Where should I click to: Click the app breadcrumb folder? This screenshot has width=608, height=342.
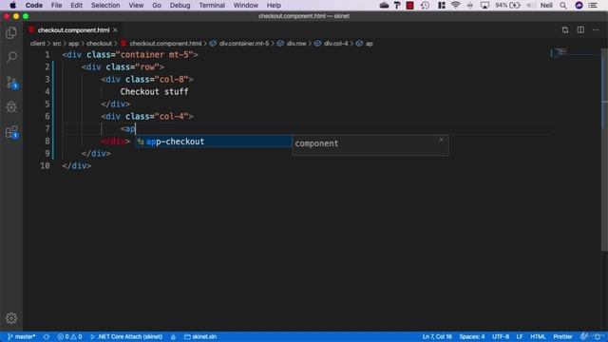click(74, 44)
